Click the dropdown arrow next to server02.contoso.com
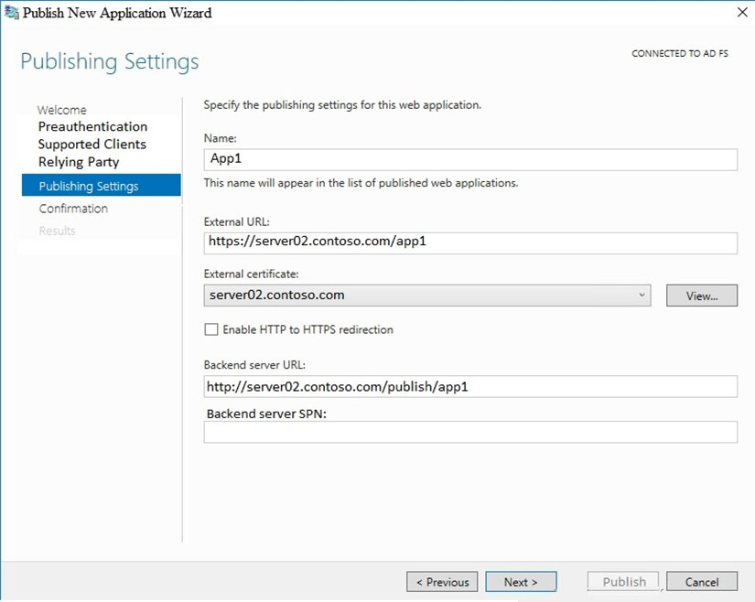Screen dimensions: 755x602 642,295
